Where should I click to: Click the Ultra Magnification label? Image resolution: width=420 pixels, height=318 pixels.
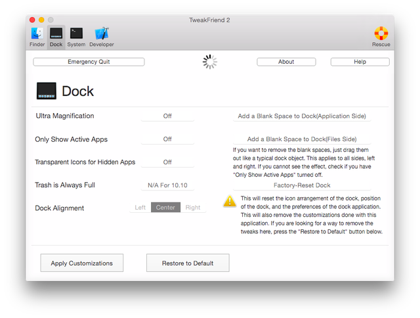(65, 116)
